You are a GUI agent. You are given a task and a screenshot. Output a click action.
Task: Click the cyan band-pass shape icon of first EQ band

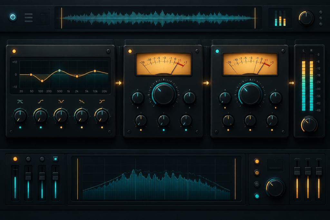tap(20, 101)
